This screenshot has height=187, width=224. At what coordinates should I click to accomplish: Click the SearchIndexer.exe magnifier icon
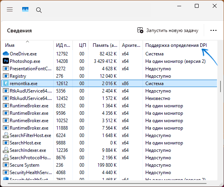(6, 150)
